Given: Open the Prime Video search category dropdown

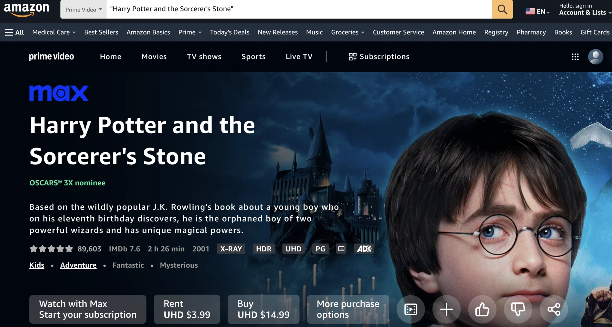Looking at the screenshot, I should coord(83,9).
